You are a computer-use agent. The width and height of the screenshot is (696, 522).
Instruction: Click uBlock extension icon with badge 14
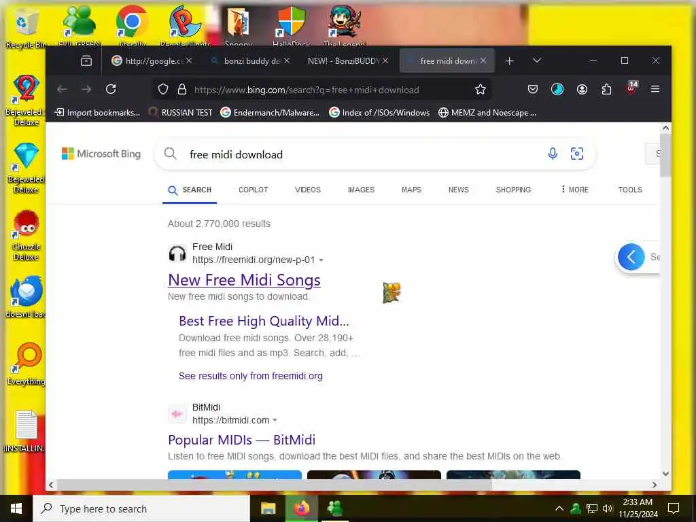[x=631, y=88]
